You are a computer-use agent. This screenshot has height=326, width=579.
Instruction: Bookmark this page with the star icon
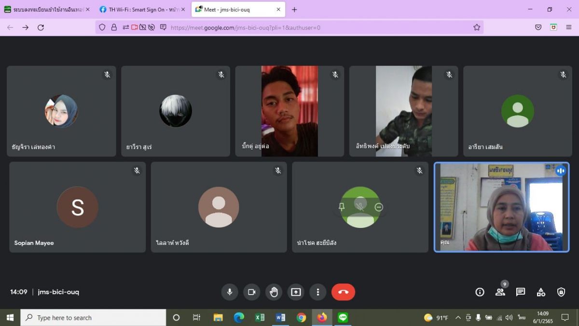click(477, 28)
